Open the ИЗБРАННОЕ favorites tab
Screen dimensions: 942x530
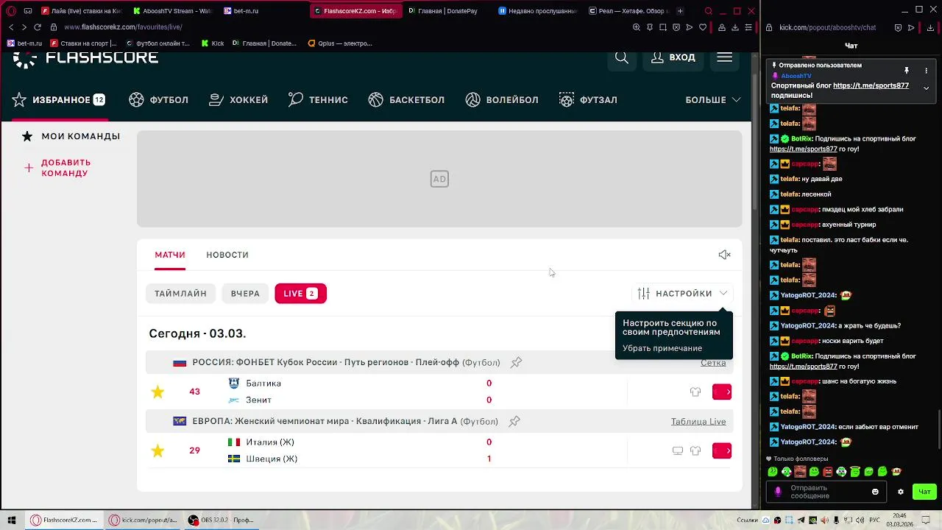58,99
